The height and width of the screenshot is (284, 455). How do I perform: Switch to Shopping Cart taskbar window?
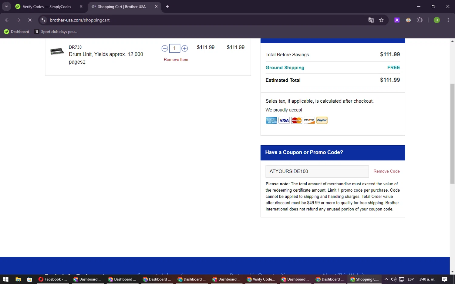[365, 279]
